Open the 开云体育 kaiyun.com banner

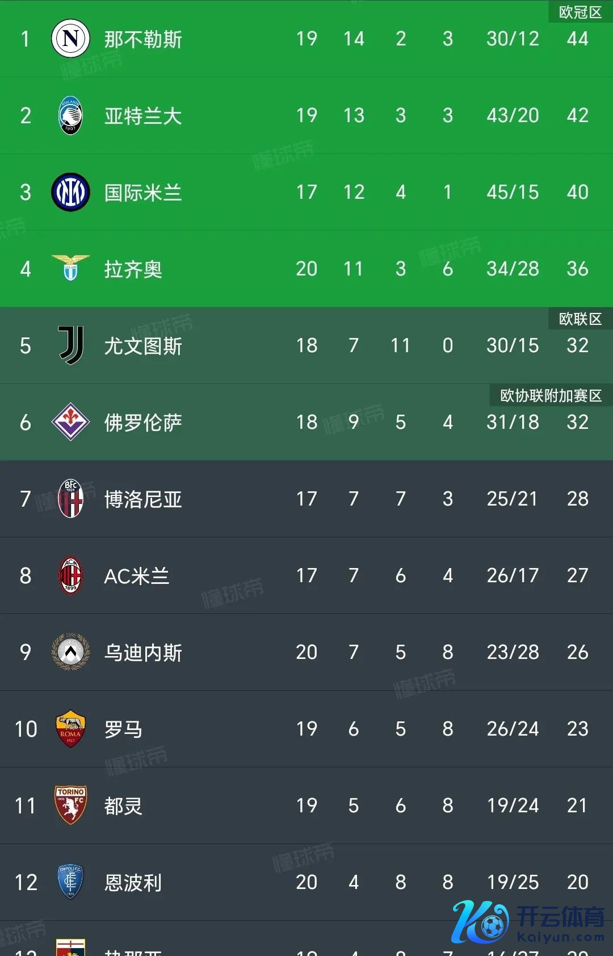(x=528, y=921)
